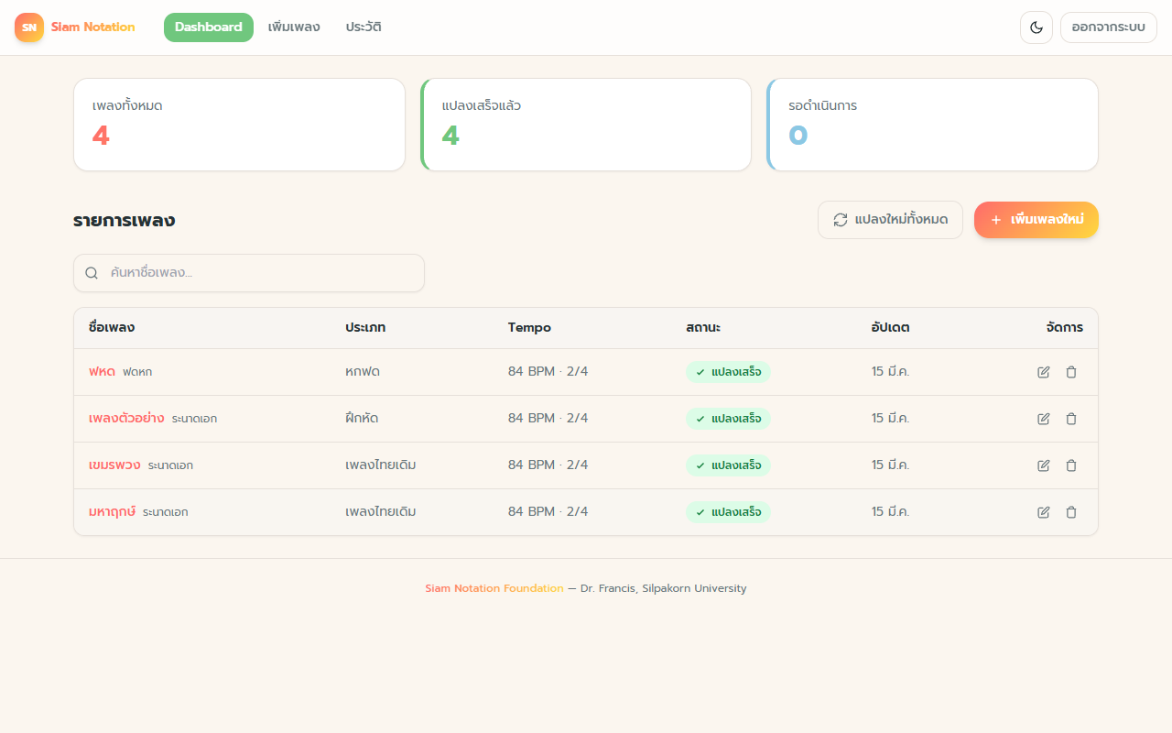Viewport: 1172px width, 733px height.
Task: Click the ออกจากระบบ logout button
Action: [1109, 27]
